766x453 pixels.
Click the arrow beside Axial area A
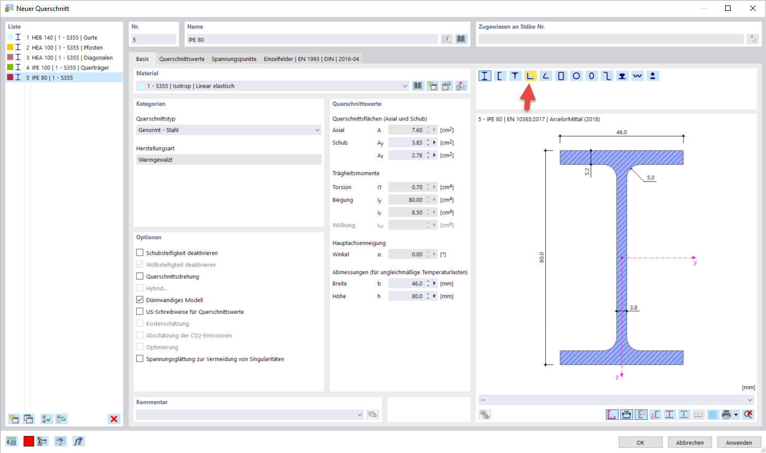pyautogui.click(x=435, y=130)
